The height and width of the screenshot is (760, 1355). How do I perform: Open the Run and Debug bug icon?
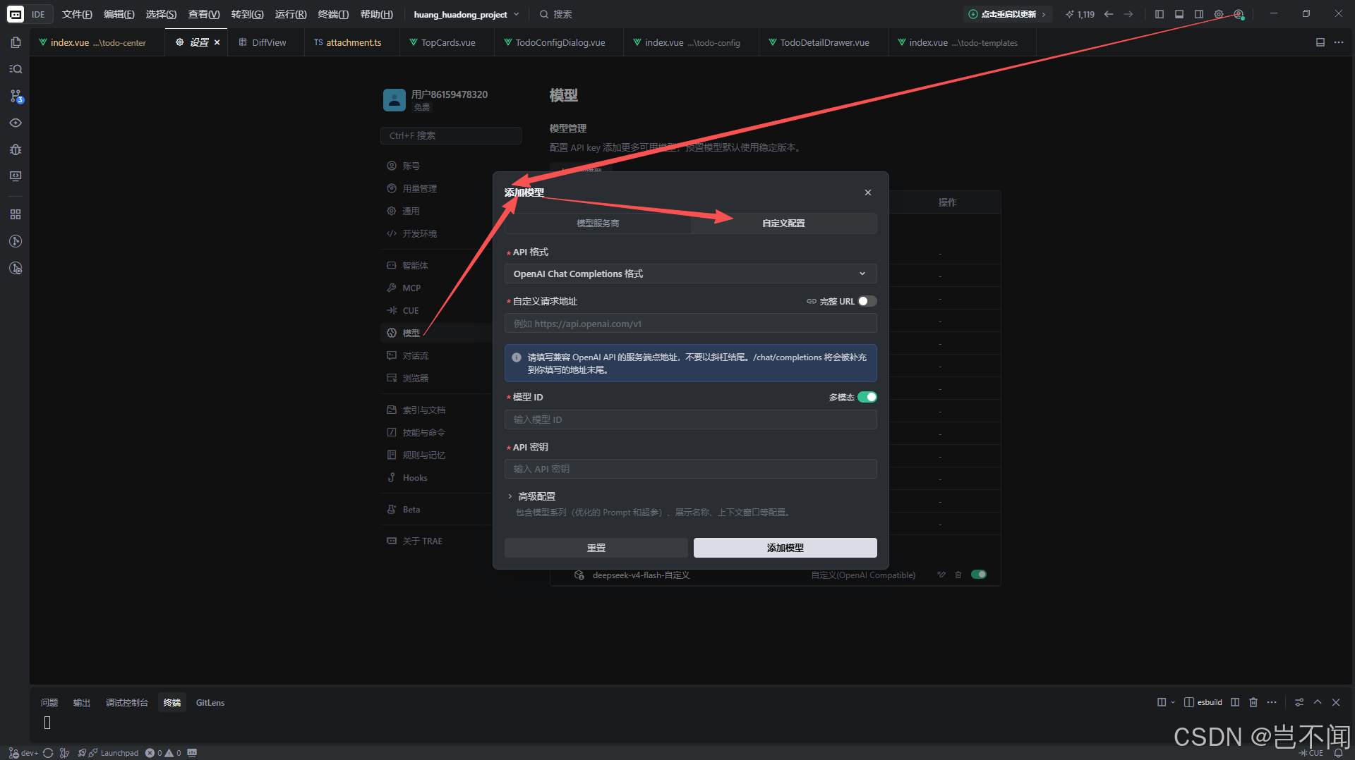pyautogui.click(x=16, y=149)
